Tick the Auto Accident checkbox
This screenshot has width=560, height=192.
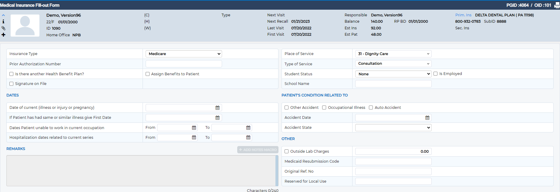[x=371, y=108]
